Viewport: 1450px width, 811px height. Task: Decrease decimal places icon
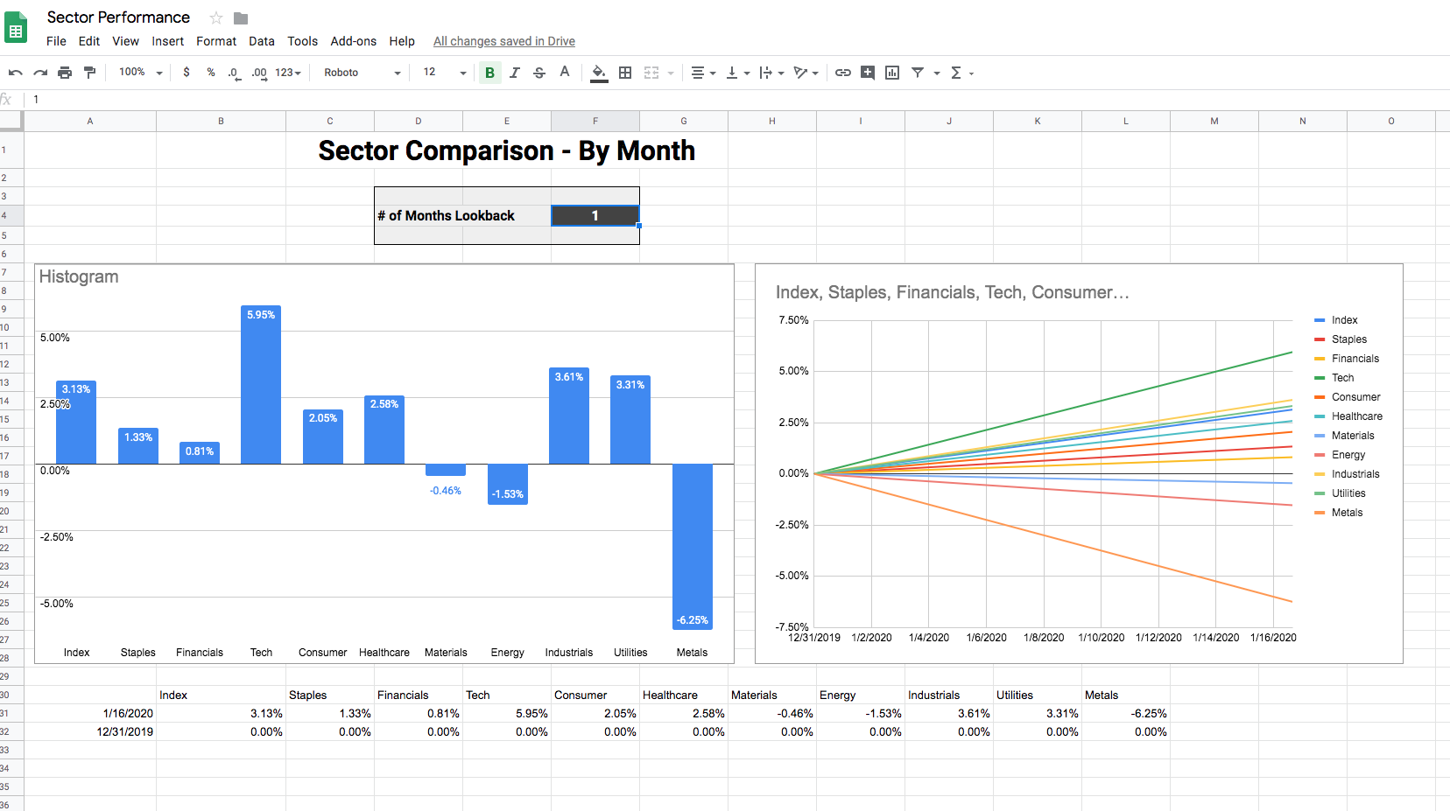click(x=234, y=73)
